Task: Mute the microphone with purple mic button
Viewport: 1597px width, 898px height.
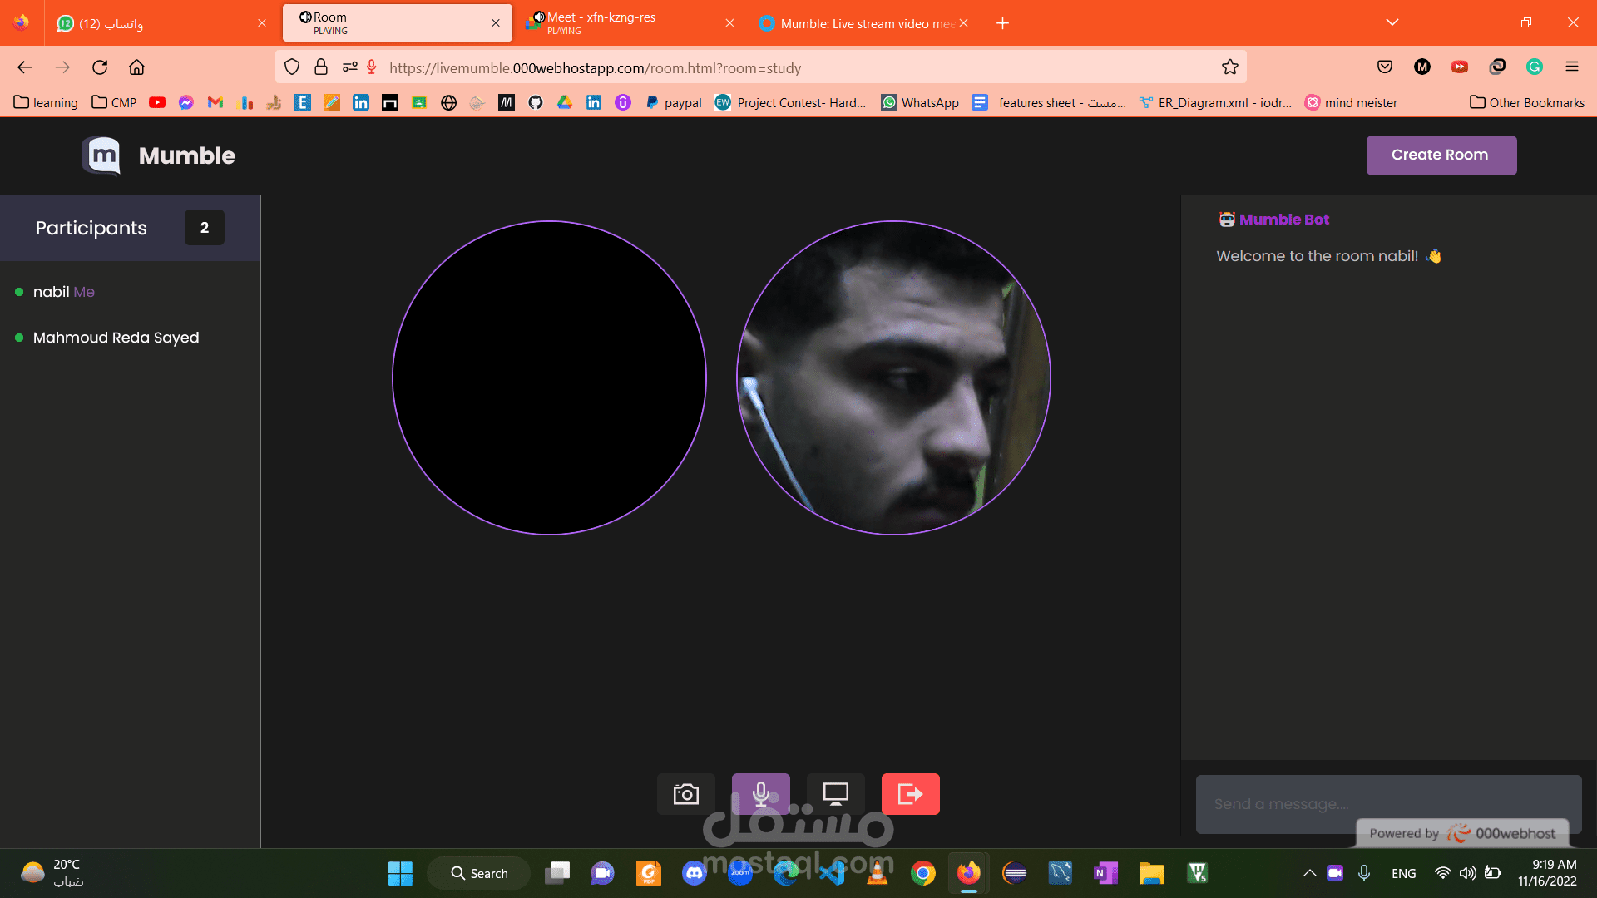Action: (760, 794)
